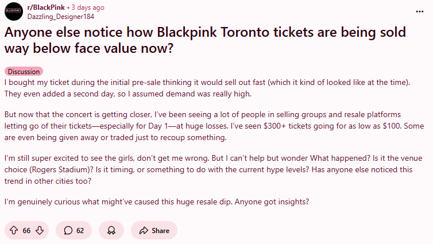Image resolution: width=433 pixels, height=244 pixels.
Task: Filter by the Discussion flair tag
Action: (x=24, y=72)
